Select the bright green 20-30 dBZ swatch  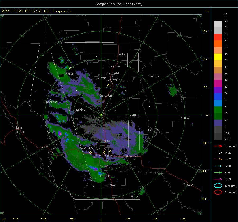click(218, 110)
